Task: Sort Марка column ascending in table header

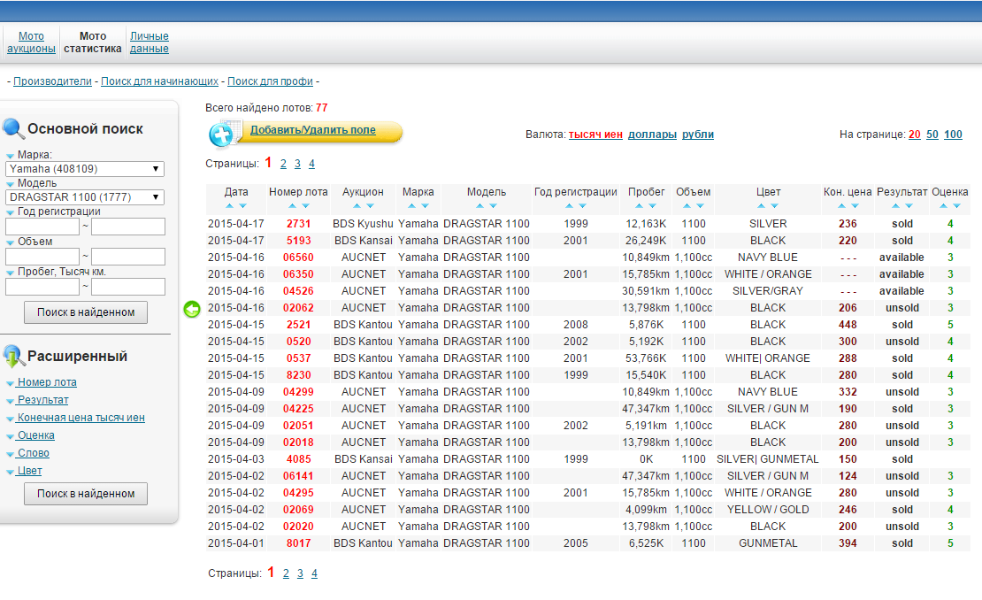Action: click(x=411, y=206)
